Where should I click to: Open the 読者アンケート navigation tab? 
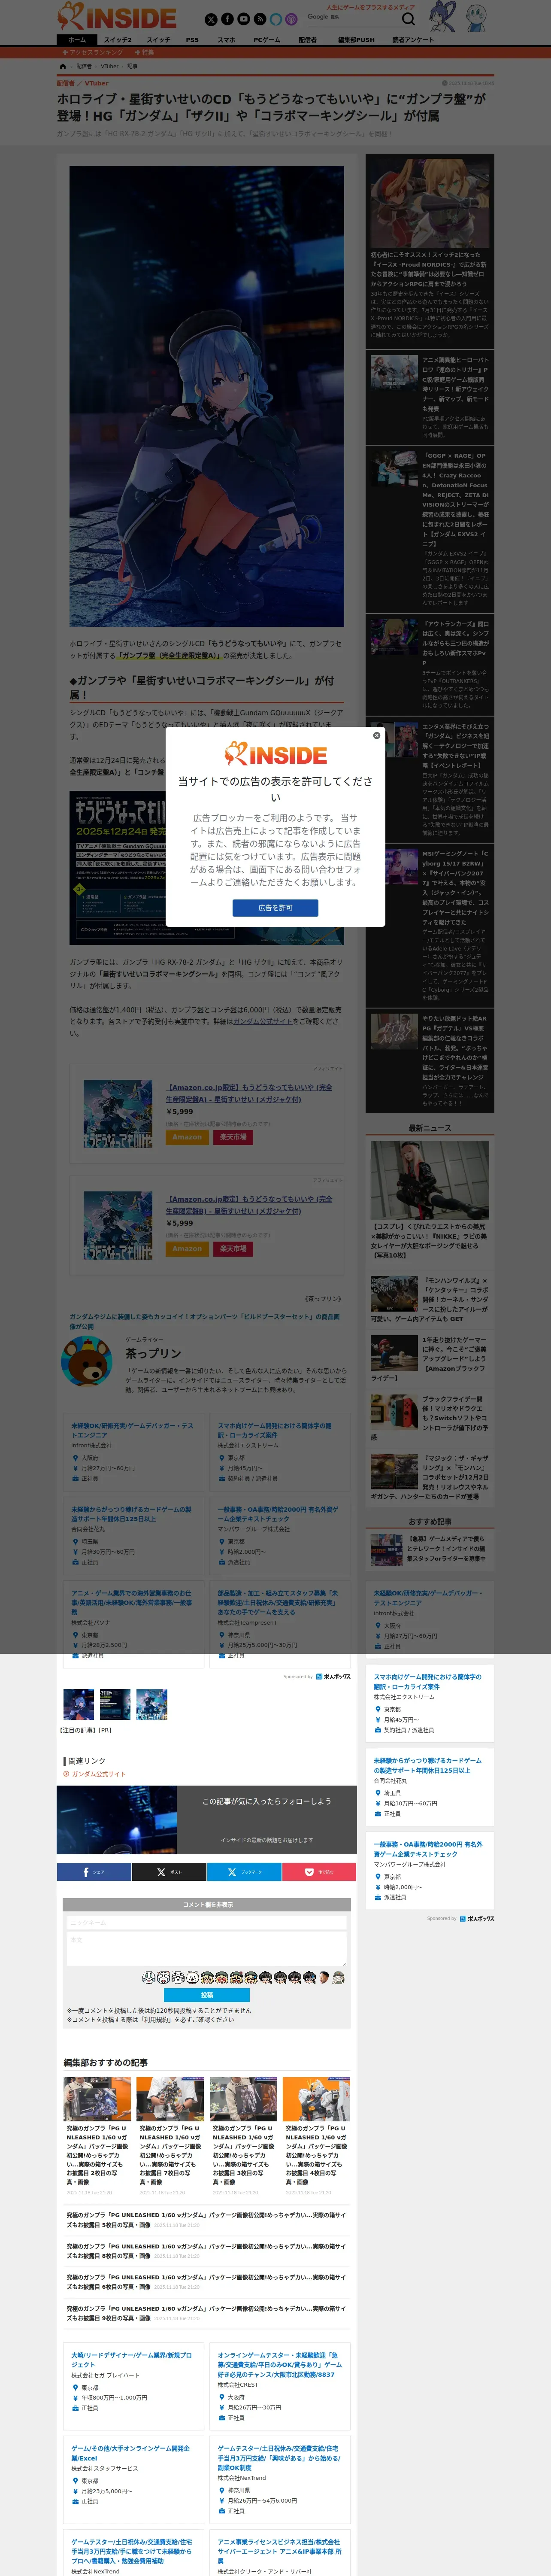click(413, 40)
